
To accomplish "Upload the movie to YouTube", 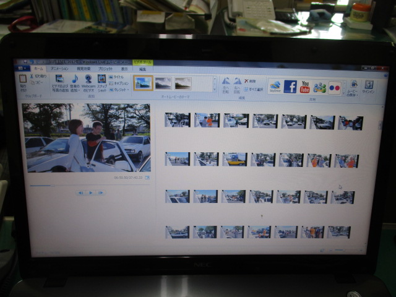I will 305,87.
